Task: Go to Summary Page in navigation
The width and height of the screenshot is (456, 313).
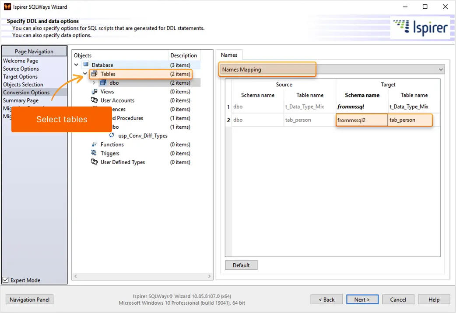Action: 21,100
